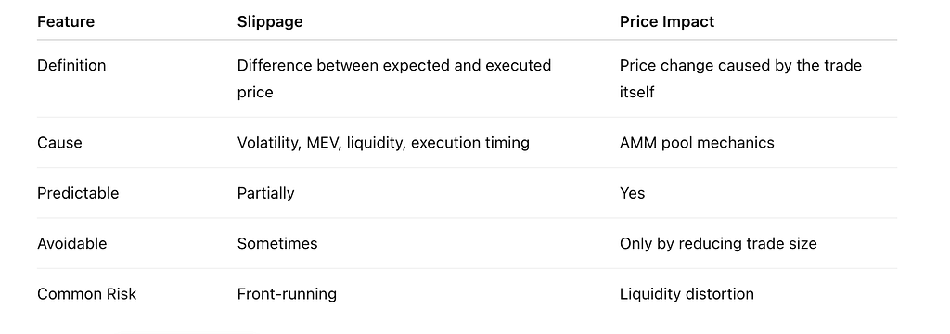Viewport: 950px width, 334px height.
Task: Click the word 'itself' in Definition row
Action: coord(636,93)
